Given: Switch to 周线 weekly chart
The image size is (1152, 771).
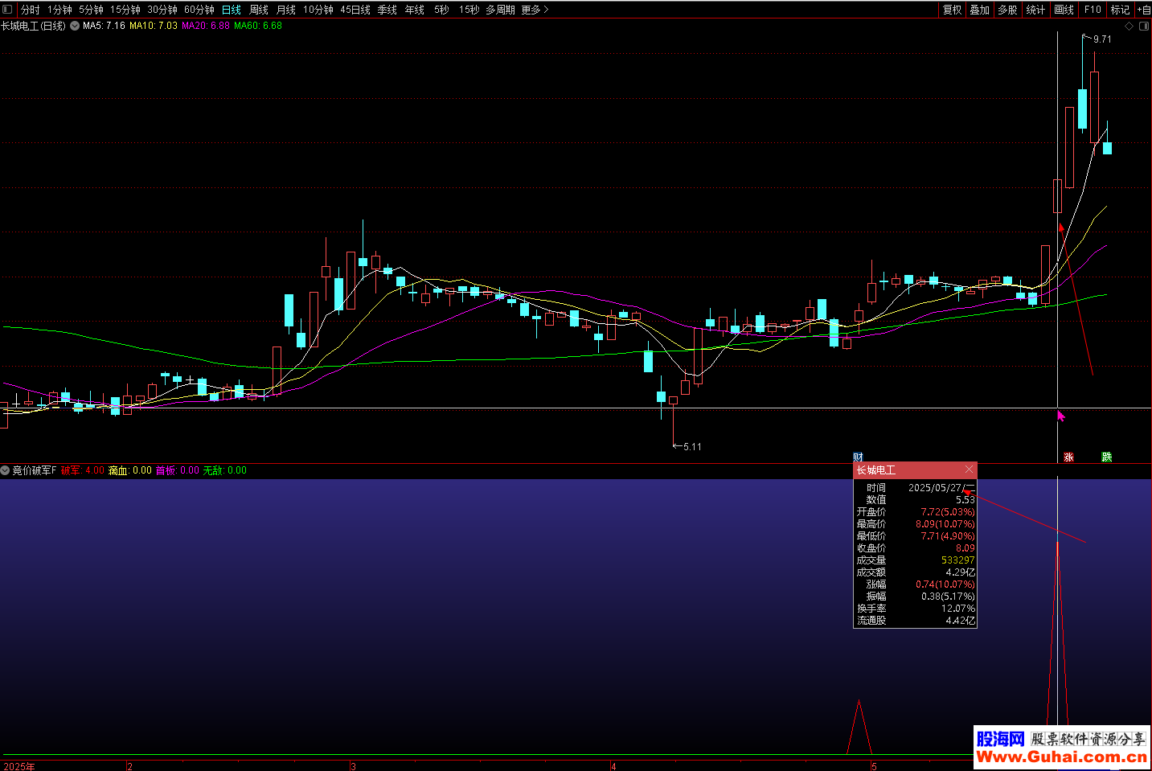Looking at the screenshot, I should [x=259, y=10].
